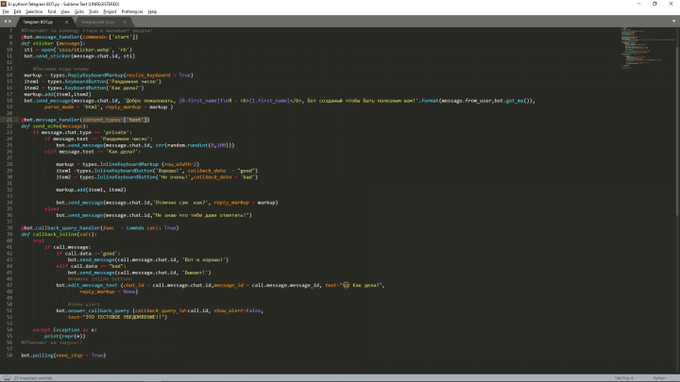Open the Help menu

point(152,11)
